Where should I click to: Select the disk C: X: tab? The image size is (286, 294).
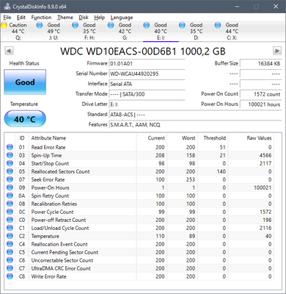pyautogui.click(x=232, y=32)
